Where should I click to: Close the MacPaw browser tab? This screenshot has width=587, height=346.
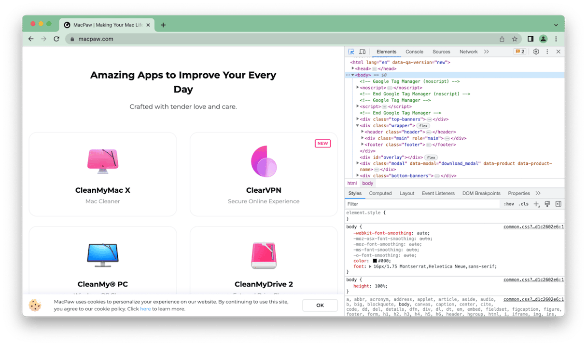[x=148, y=25]
